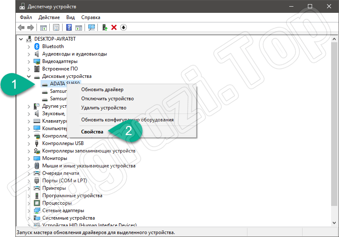339x237 pixels.
Task: Click the disable device down-arrow icon
Action: (123, 27)
